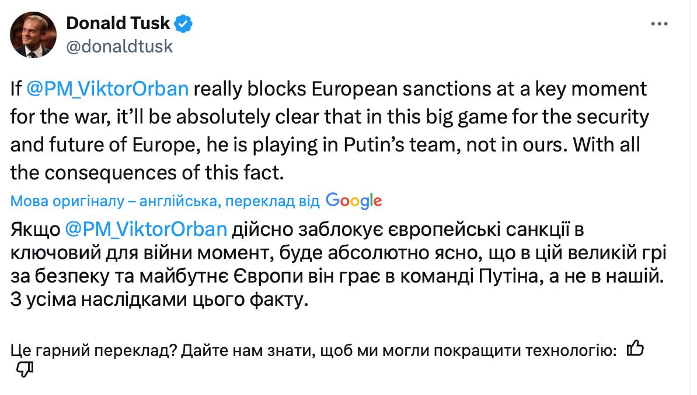Click "Мова оригіналу – англійська" label
The image size is (697, 395).
[x=115, y=202]
